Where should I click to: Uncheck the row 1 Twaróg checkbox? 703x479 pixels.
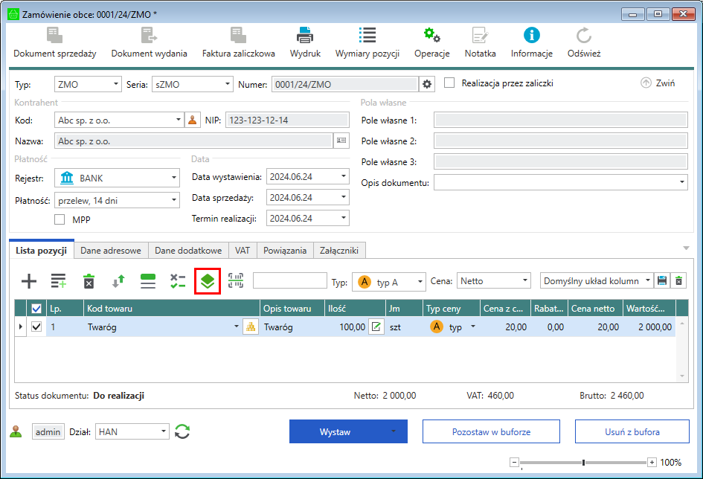point(36,327)
